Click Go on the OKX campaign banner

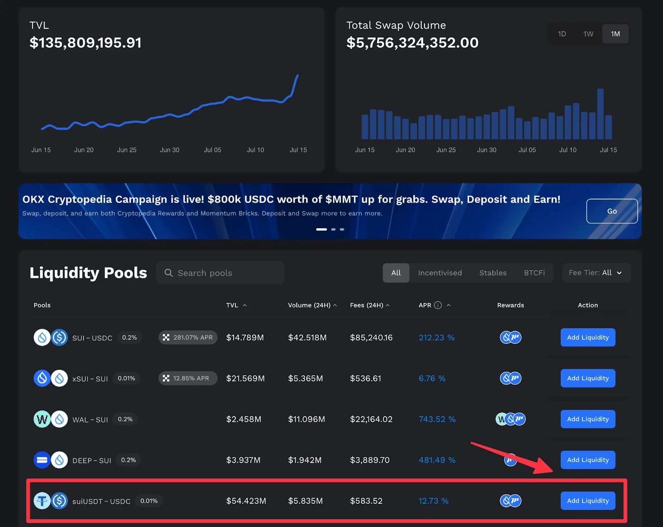point(612,211)
